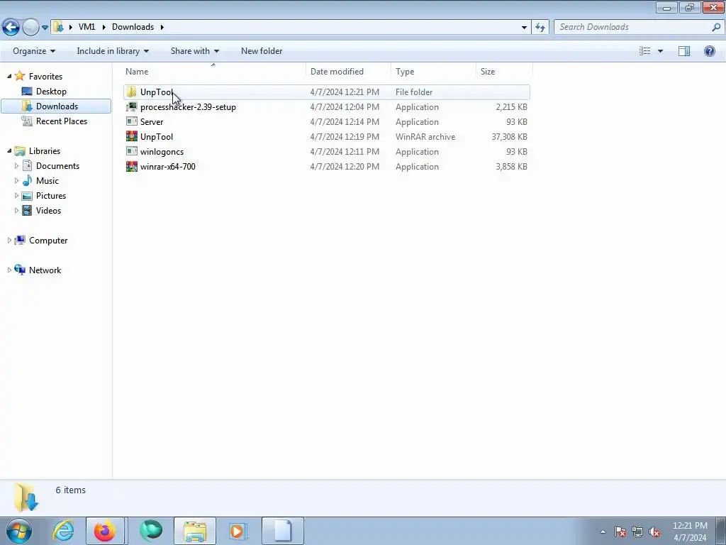Select the Pictures library
726x545 pixels.
[x=51, y=196]
